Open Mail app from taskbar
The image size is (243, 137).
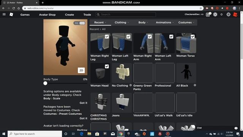[x=113, y=134]
